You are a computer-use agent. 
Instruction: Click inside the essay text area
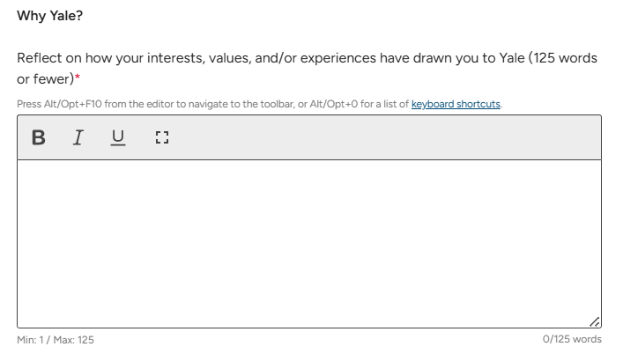coord(308,242)
